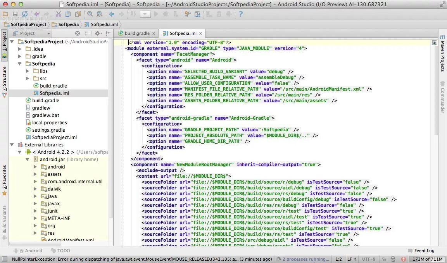Viewport: 447px width, 263px height.
Task: Close the build.gradle tab
Action: click(154, 34)
